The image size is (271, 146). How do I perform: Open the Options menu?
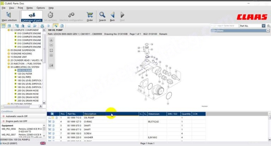[x=41, y=7]
